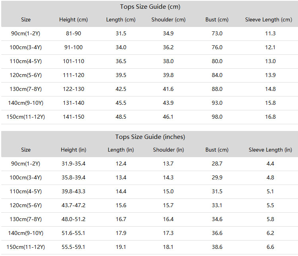The height and width of the screenshot is (256, 298).
Task: Select length value 42.5
Action: (x=121, y=89)
